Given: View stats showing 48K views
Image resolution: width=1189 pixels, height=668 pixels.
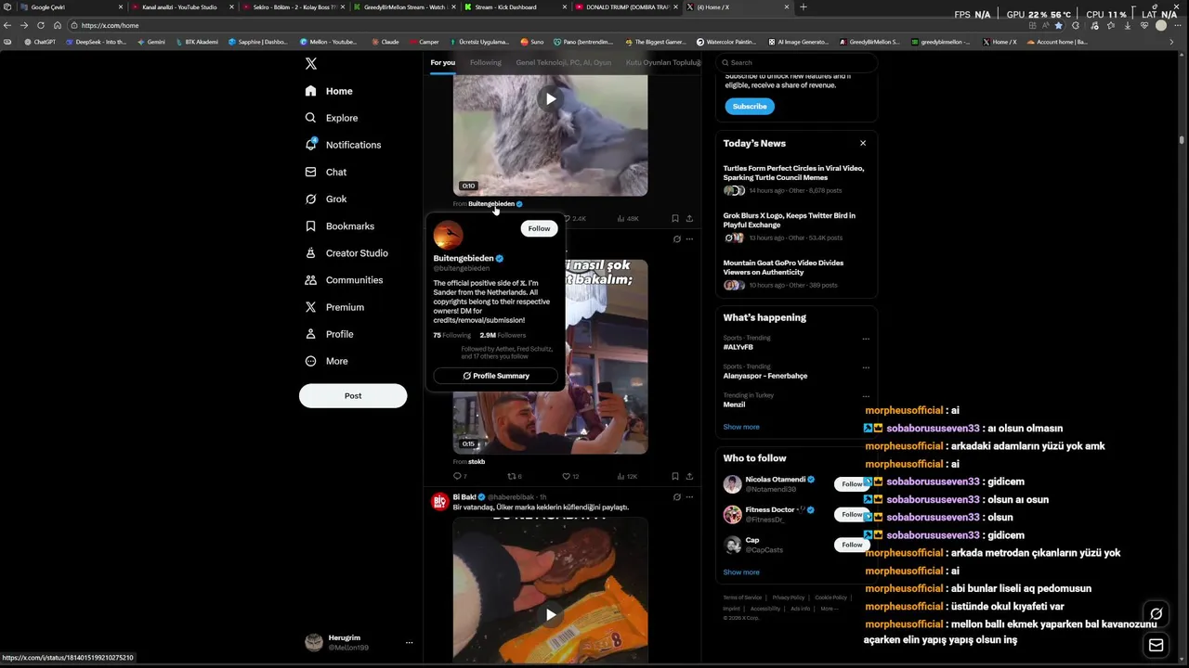Looking at the screenshot, I should [x=628, y=219].
